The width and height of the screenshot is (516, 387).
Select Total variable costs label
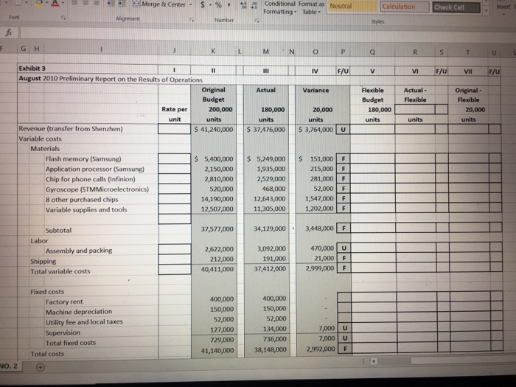pyautogui.click(x=60, y=271)
